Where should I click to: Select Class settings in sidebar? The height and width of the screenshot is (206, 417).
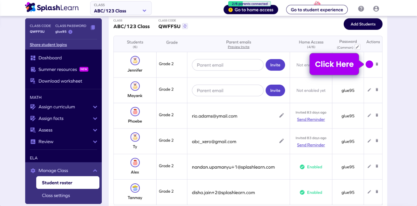pos(56,195)
